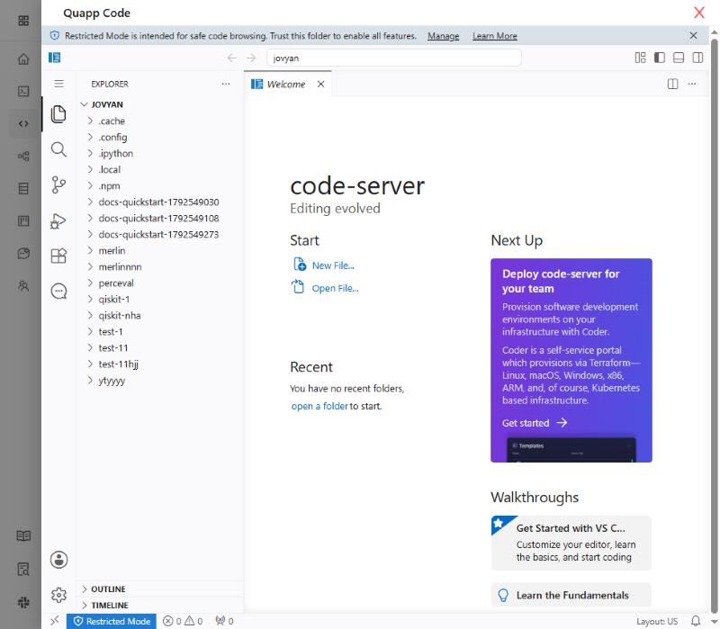The height and width of the screenshot is (629, 720).
Task: Open Get Started with VS Code walkthrough
Action: pos(571,543)
